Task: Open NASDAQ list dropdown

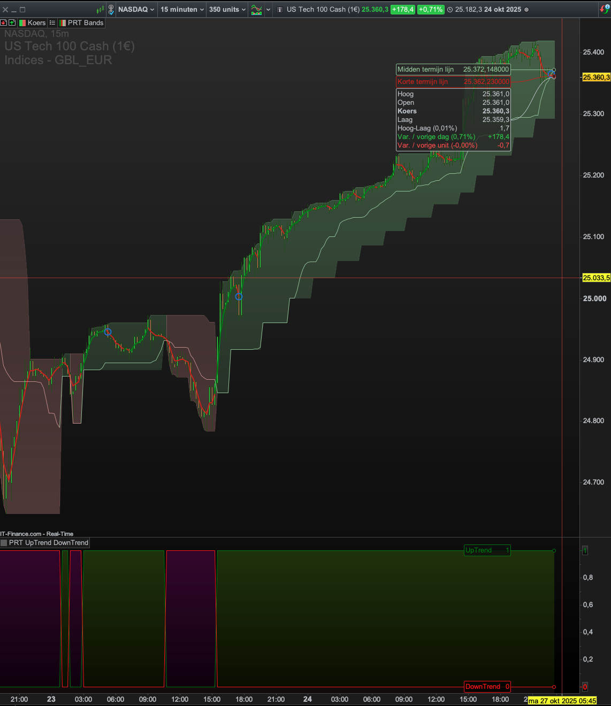Action: pyautogui.click(x=136, y=10)
